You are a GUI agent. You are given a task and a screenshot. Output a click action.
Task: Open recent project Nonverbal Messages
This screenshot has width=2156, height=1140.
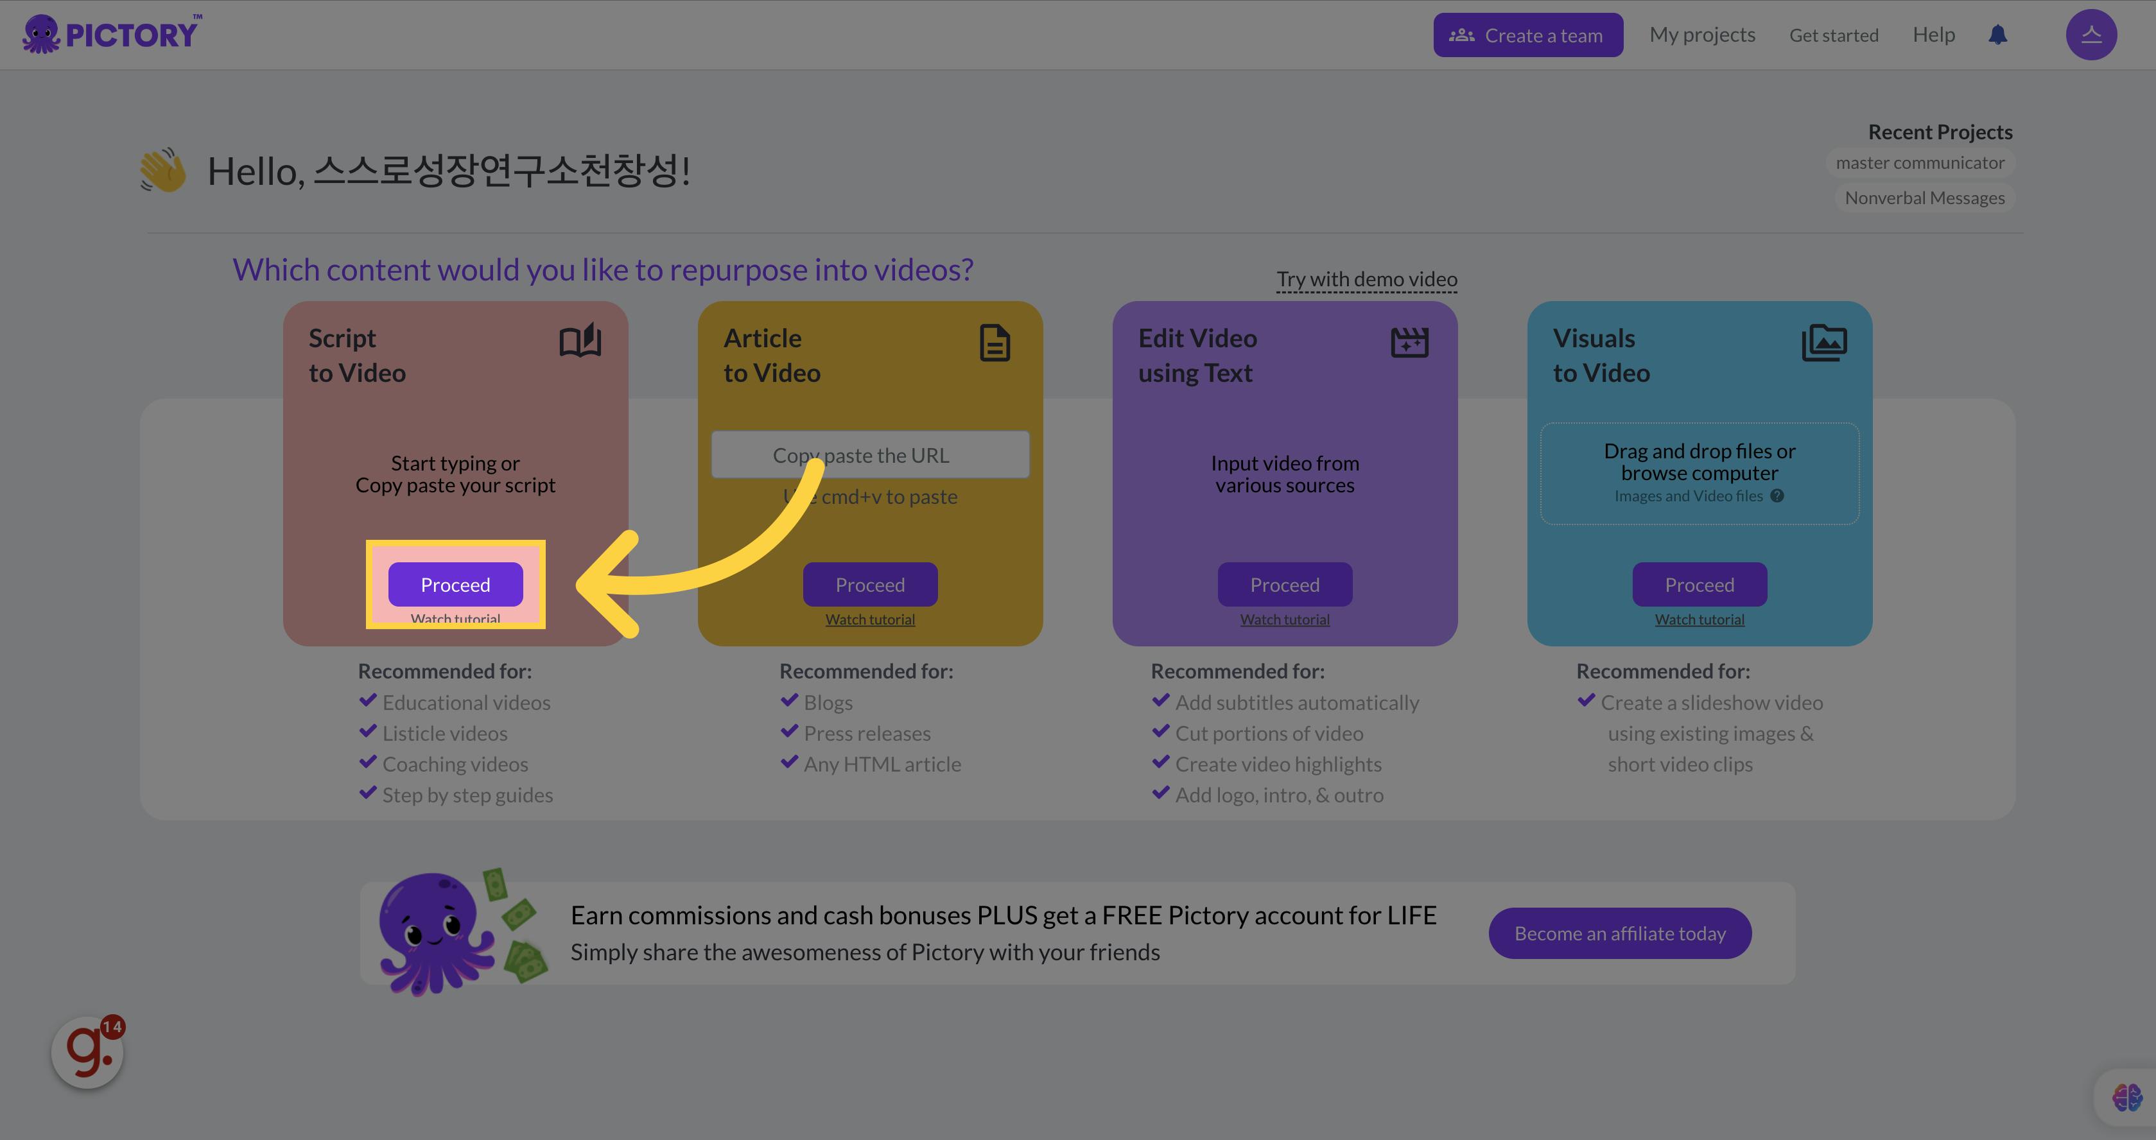(x=1924, y=198)
